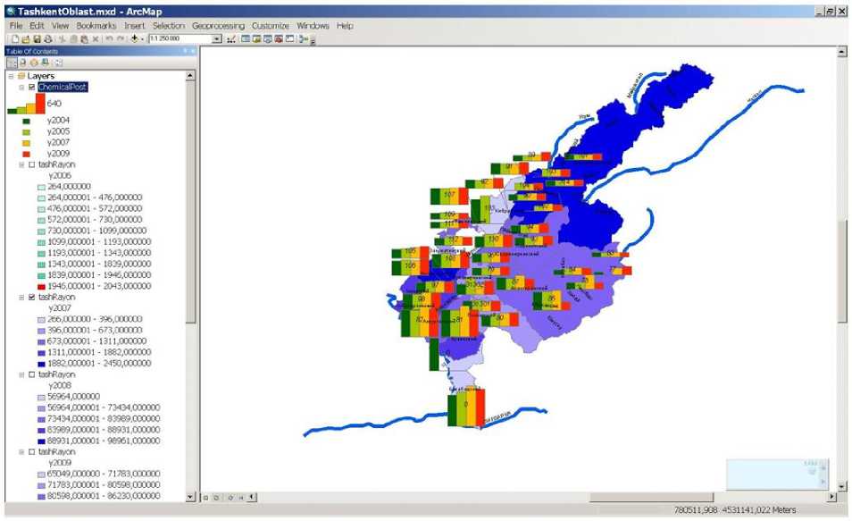
Task: Click the Delete (X) icon in toolbar
Action: click(95, 39)
